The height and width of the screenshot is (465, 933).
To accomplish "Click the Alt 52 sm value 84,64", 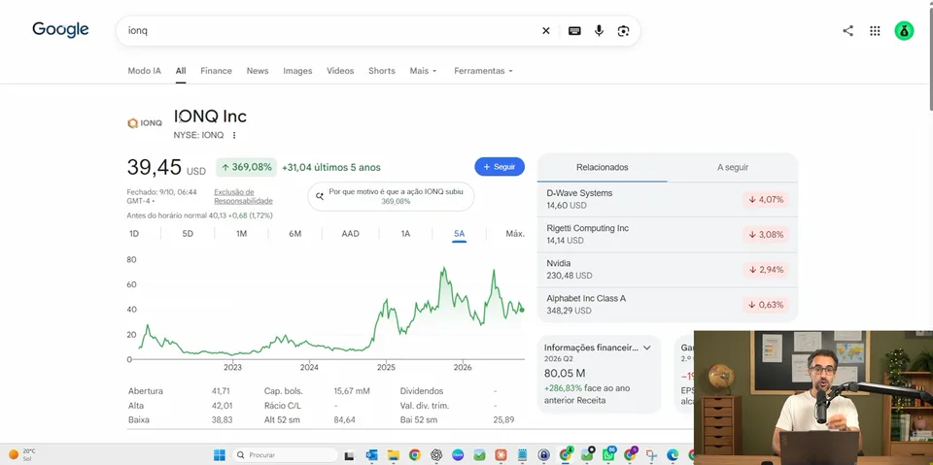I will [x=344, y=419].
